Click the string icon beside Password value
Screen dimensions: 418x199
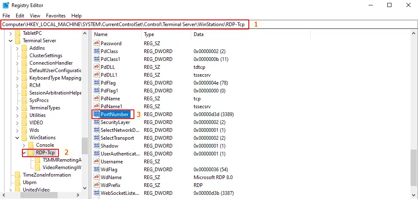tap(97, 44)
